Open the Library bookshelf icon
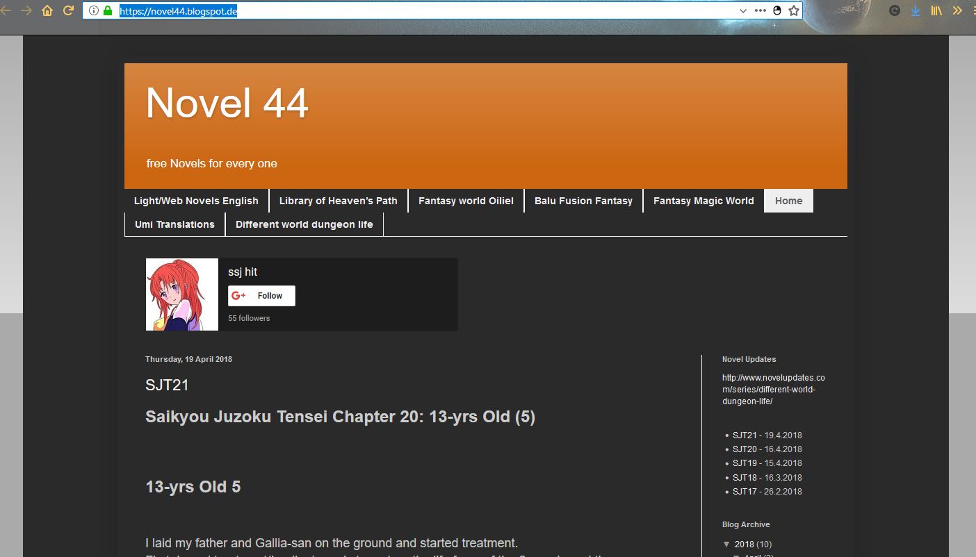The image size is (976, 557). 937,10
